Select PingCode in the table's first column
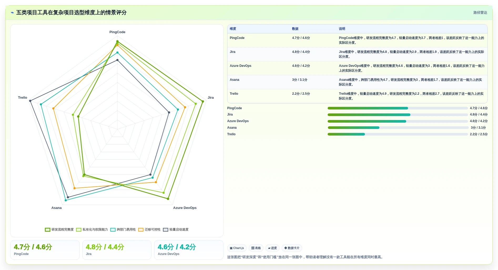This screenshot has width=498, height=270. pos(237,38)
